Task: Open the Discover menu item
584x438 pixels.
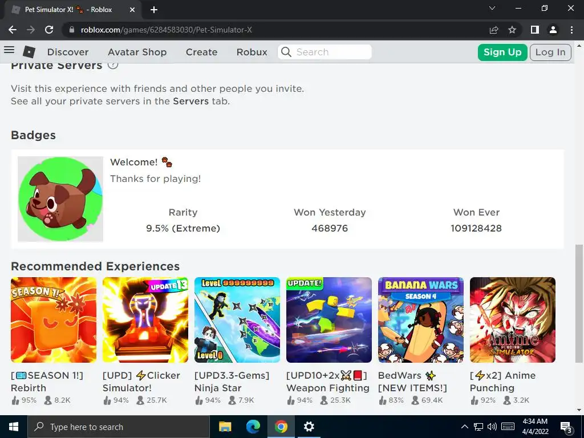Action: coord(68,52)
